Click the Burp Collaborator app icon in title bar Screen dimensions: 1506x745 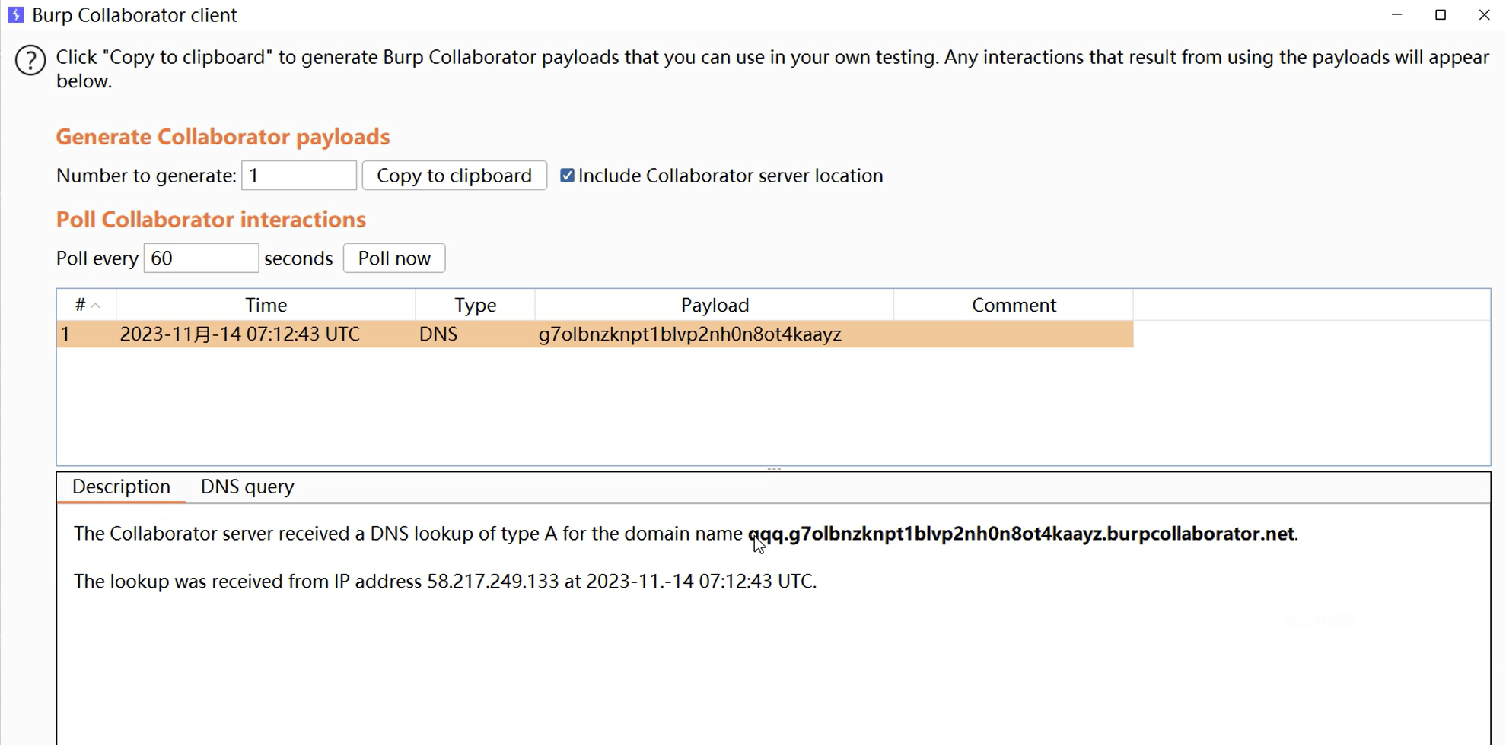(x=15, y=14)
